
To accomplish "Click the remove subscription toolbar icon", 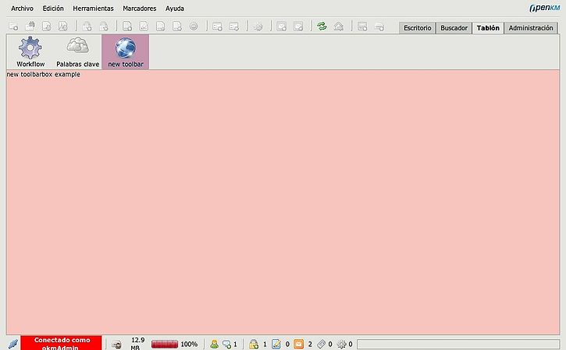I will (298, 27).
